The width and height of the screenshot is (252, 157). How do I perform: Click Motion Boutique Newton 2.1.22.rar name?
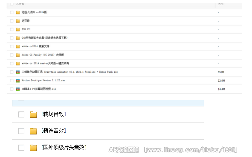(x=43, y=80)
